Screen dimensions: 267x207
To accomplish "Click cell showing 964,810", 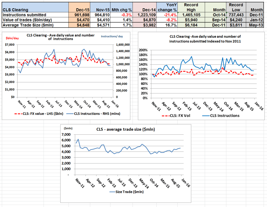I will coord(100,15).
